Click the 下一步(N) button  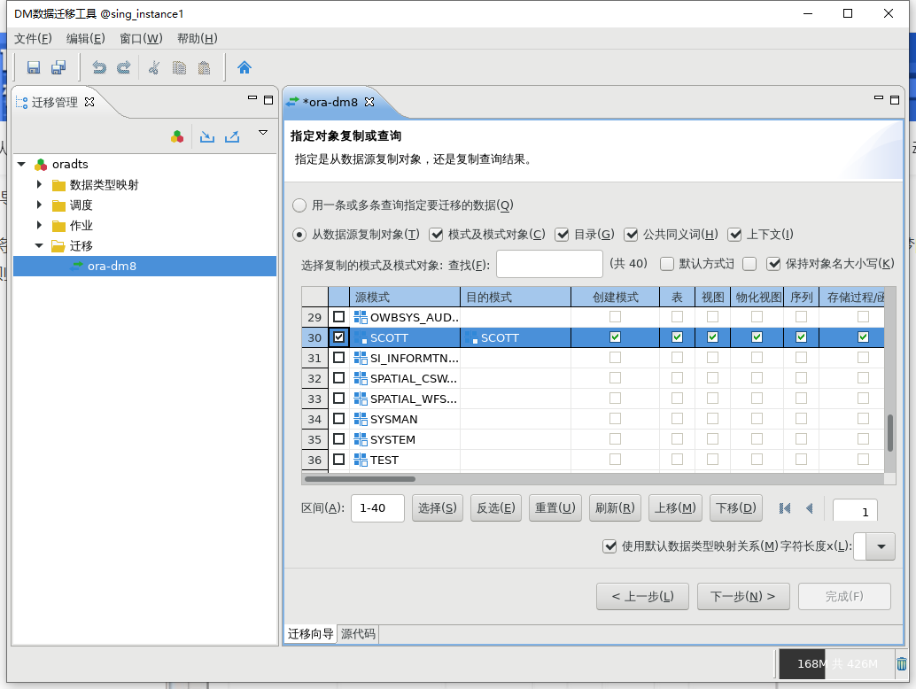coord(745,596)
